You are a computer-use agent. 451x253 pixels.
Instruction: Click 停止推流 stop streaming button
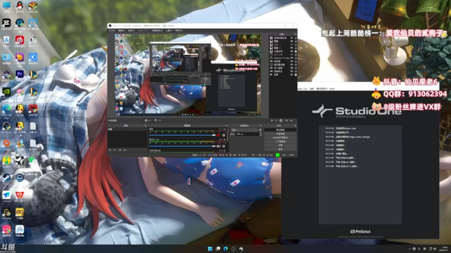[280, 130]
